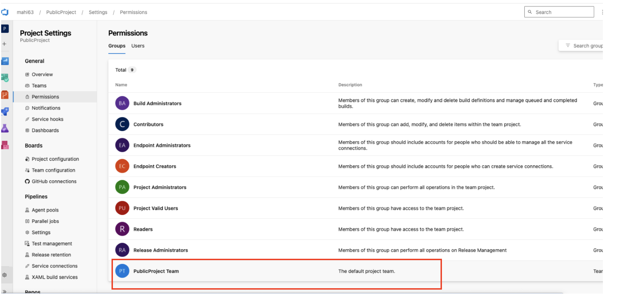Go to PublicProject breadcrumb
Screen dimensions: 633x296
[61, 12]
